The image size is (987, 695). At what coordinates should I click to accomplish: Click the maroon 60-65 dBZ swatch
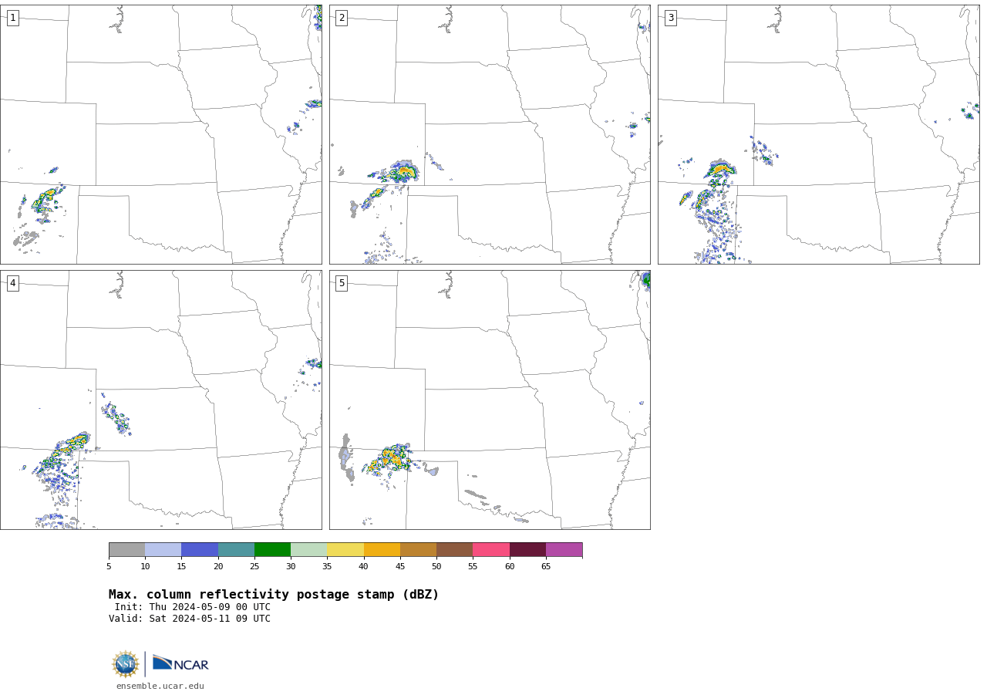[527, 549]
